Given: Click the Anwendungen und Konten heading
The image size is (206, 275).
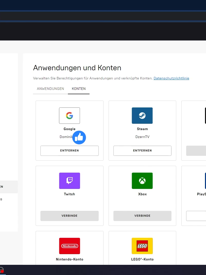Looking at the screenshot, I should pos(77,68).
